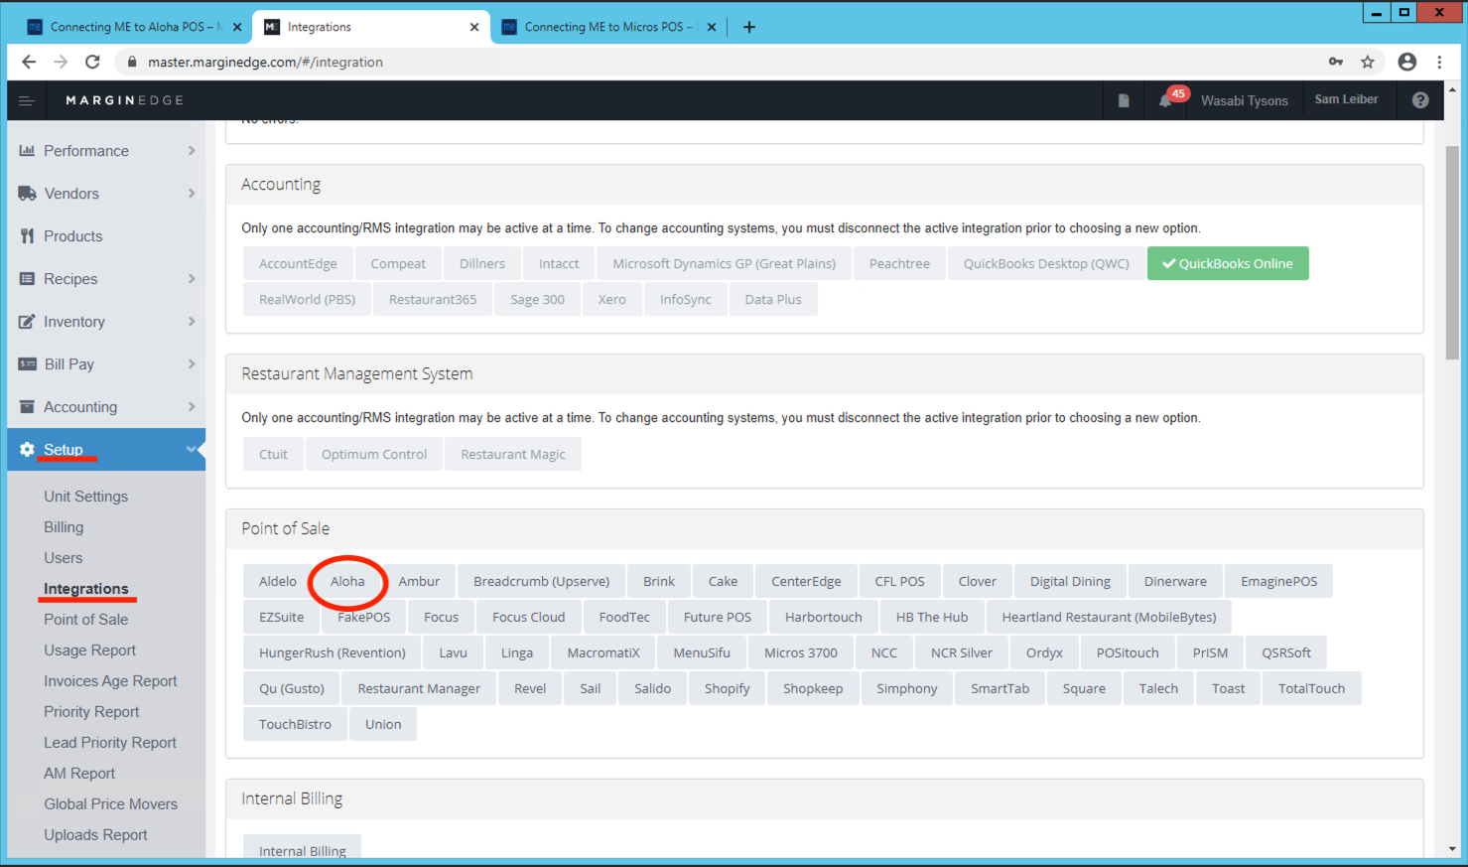Select the Aloha point of sale button
The height and width of the screenshot is (867, 1468).
click(x=347, y=581)
